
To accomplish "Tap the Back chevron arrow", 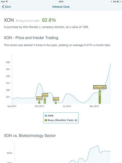I will click(x=3, y=7).
